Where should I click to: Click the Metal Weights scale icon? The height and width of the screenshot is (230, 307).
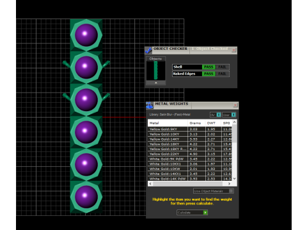pyautogui.click(x=150, y=105)
